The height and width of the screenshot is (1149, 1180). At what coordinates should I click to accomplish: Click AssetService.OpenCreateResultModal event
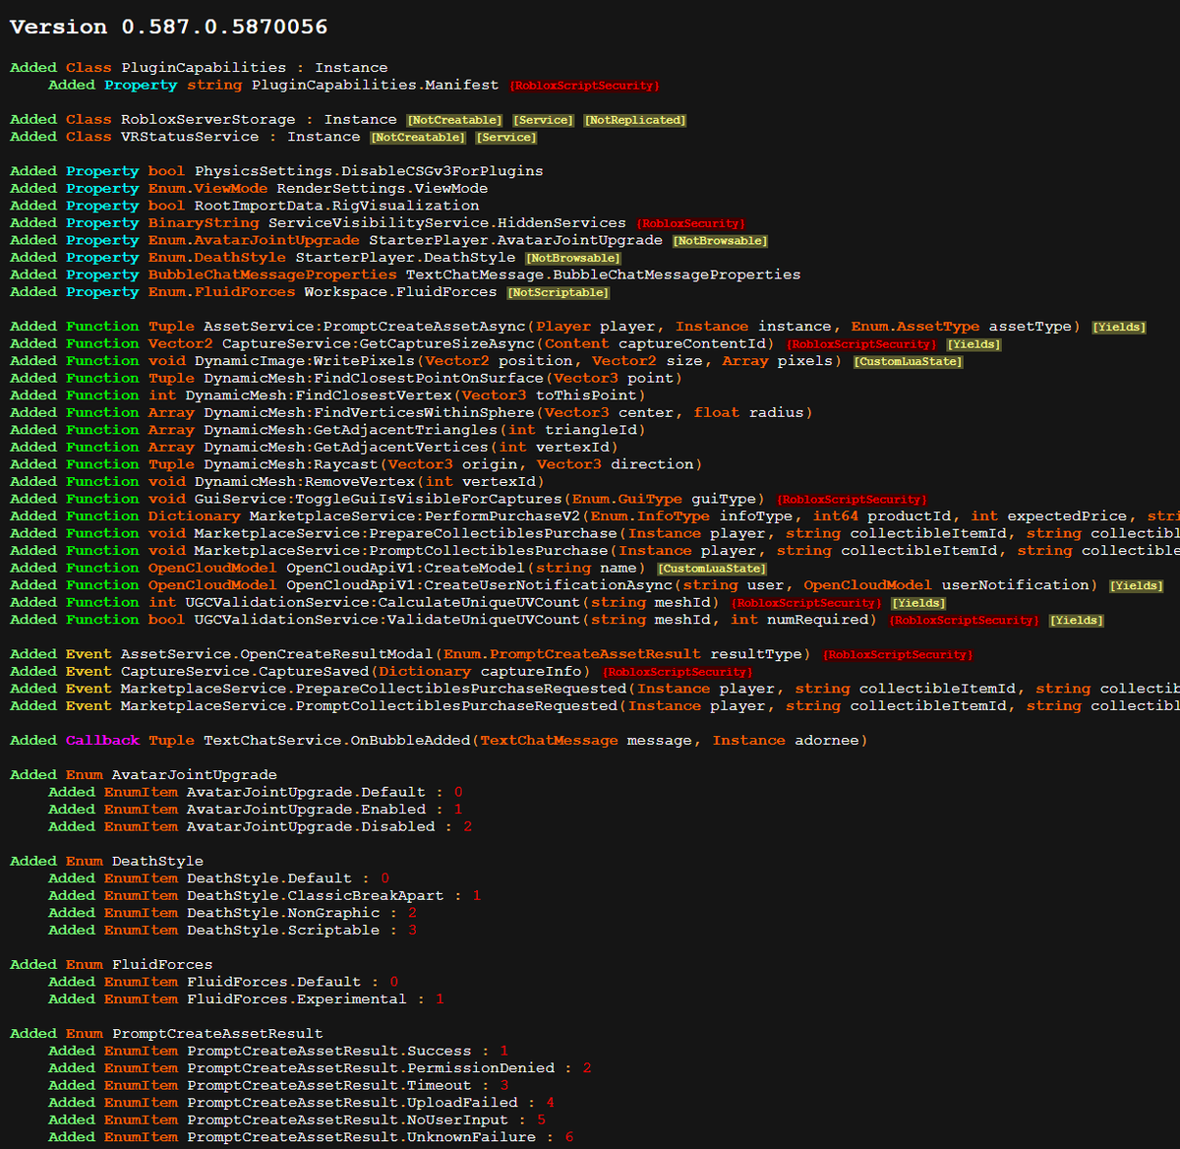pyautogui.click(x=276, y=654)
